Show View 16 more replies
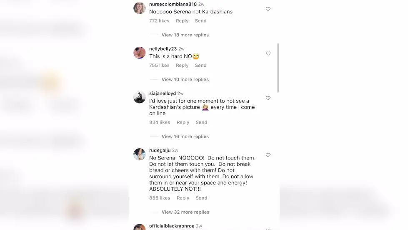The height and width of the screenshot is (230, 408). (185, 136)
